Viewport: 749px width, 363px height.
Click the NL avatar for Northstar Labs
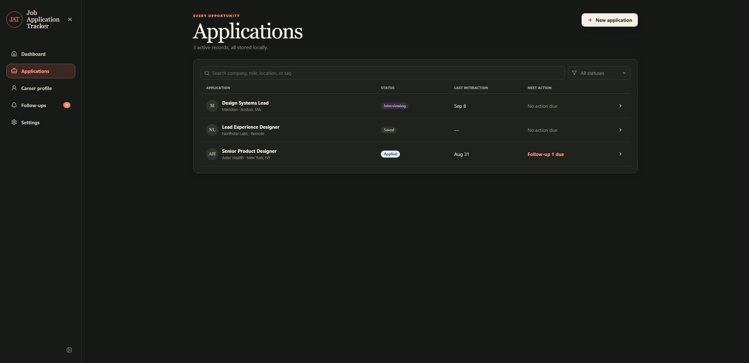point(212,130)
